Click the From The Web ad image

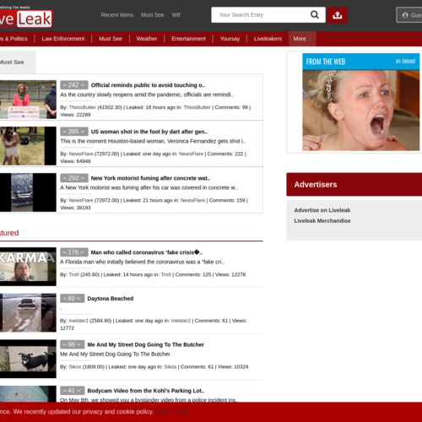point(361,110)
